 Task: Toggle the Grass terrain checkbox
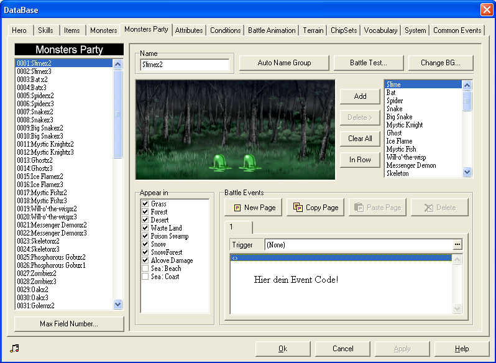145,203
